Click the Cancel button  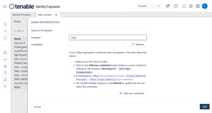click(37, 107)
